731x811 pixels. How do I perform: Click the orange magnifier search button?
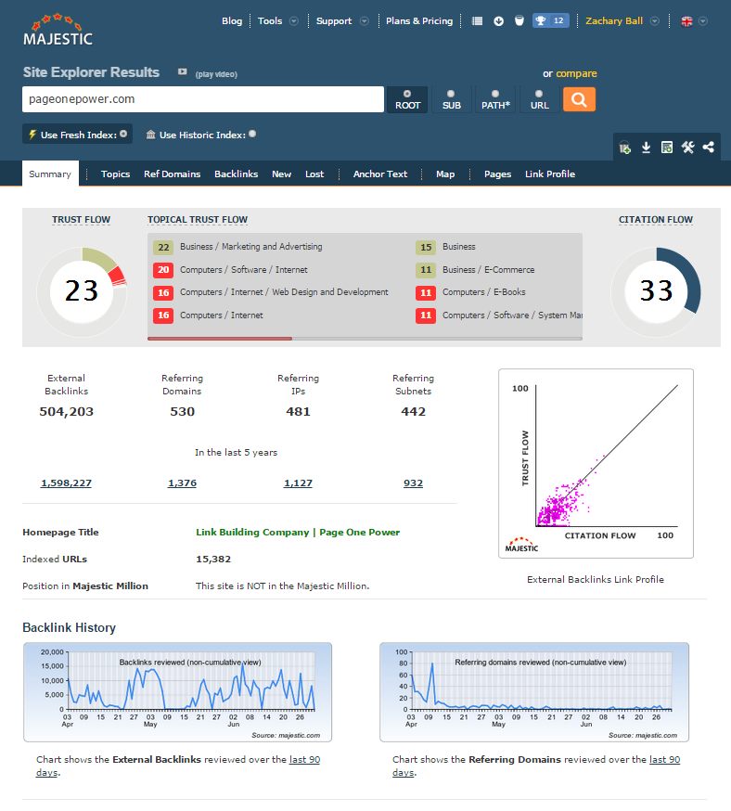point(579,99)
